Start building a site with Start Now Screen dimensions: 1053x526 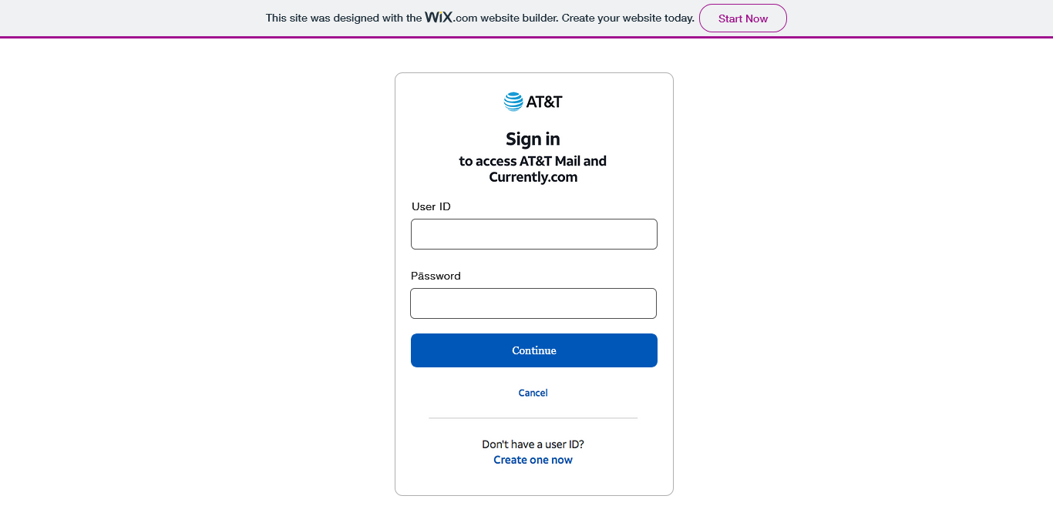743,18
